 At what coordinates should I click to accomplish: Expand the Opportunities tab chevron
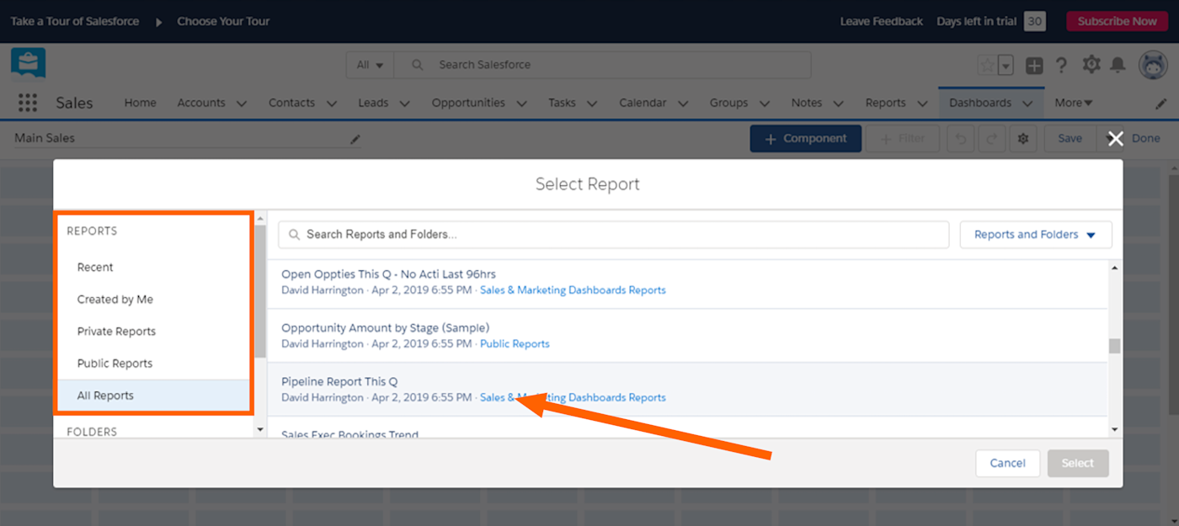point(521,104)
